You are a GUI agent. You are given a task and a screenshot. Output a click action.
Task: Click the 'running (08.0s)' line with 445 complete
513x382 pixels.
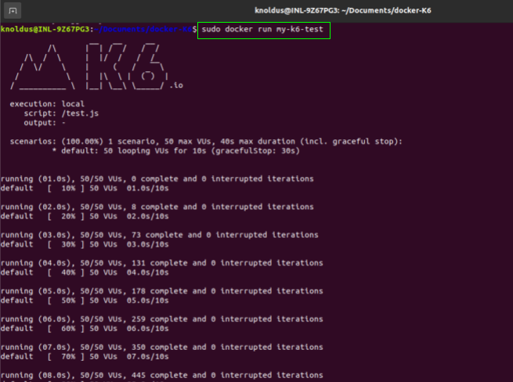click(x=161, y=376)
